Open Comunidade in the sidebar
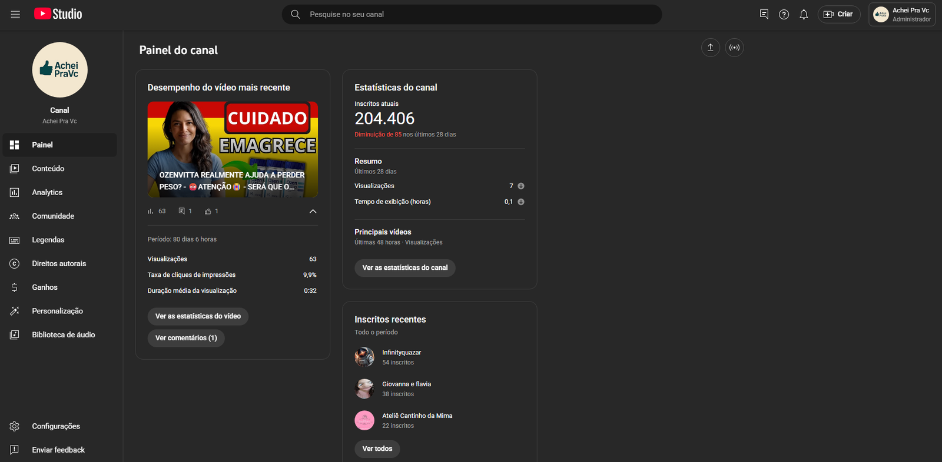Screen dimensions: 942x462 [x=59, y=216]
